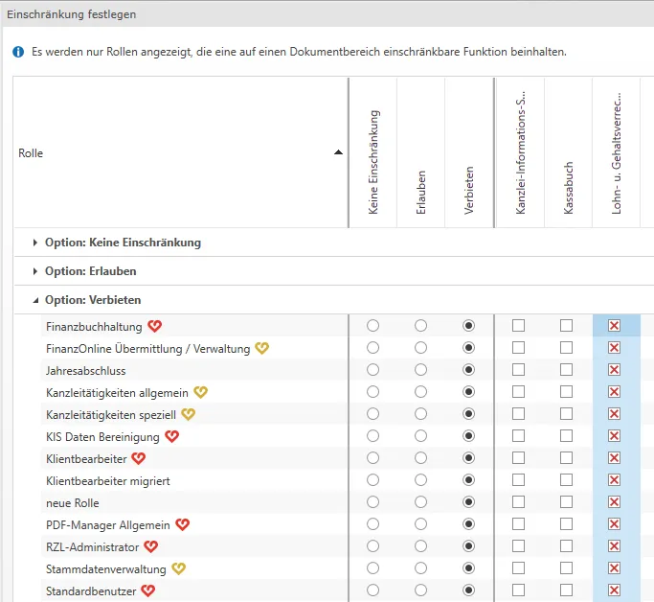
Task: Click the Rolle column header
Action: point(181,152)
